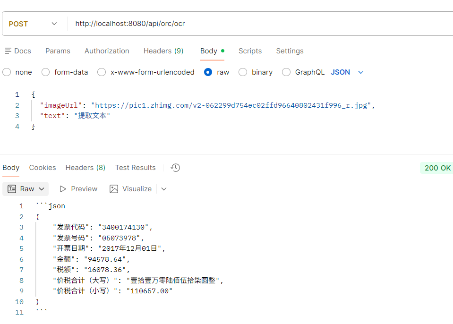Select the form-data radio option

tap(45, 72)
